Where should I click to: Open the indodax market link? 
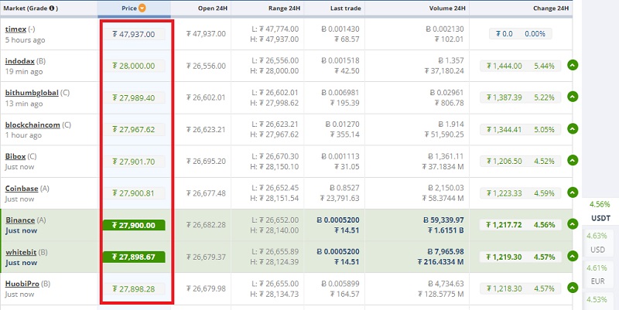click(20, 61)
